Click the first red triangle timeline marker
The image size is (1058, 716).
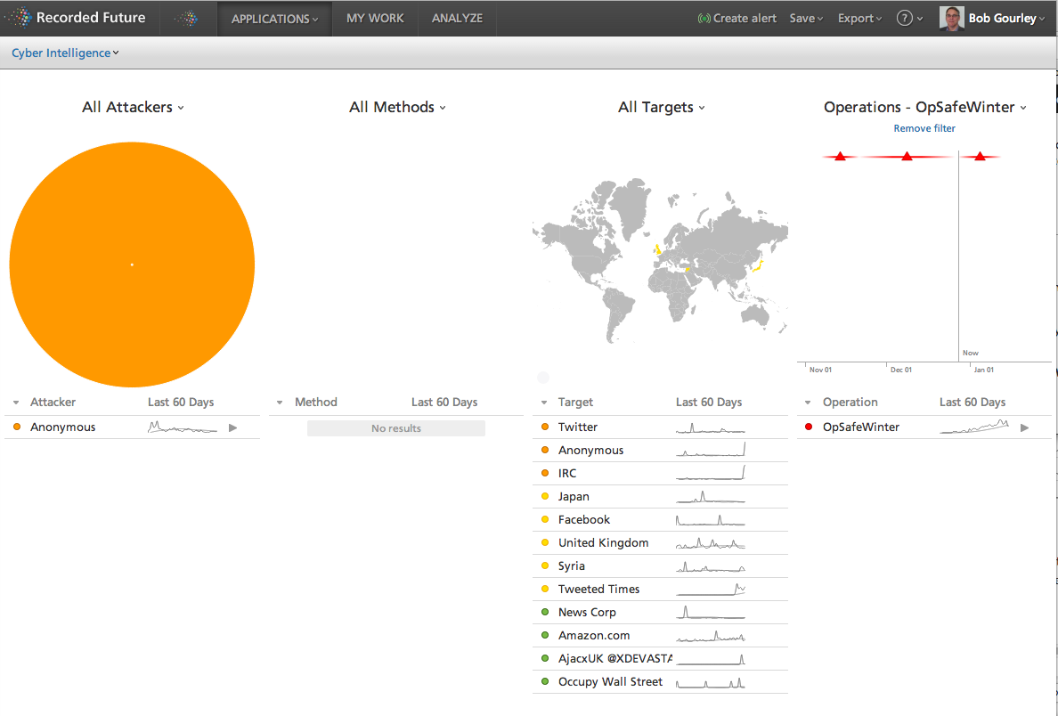coord(840,157)
